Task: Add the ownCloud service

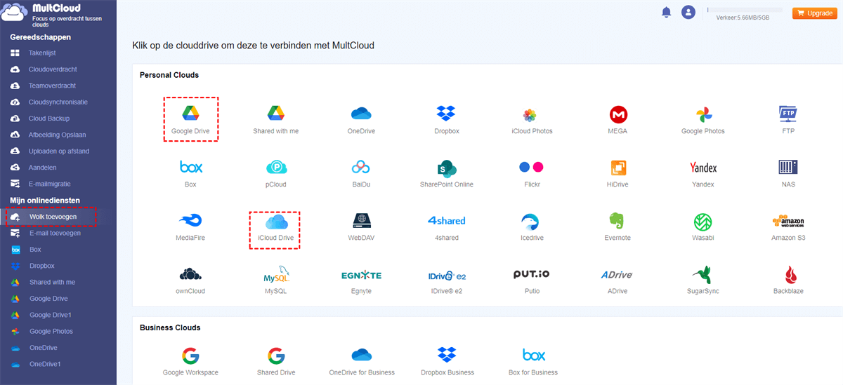Action: click(x=190, y=274)
